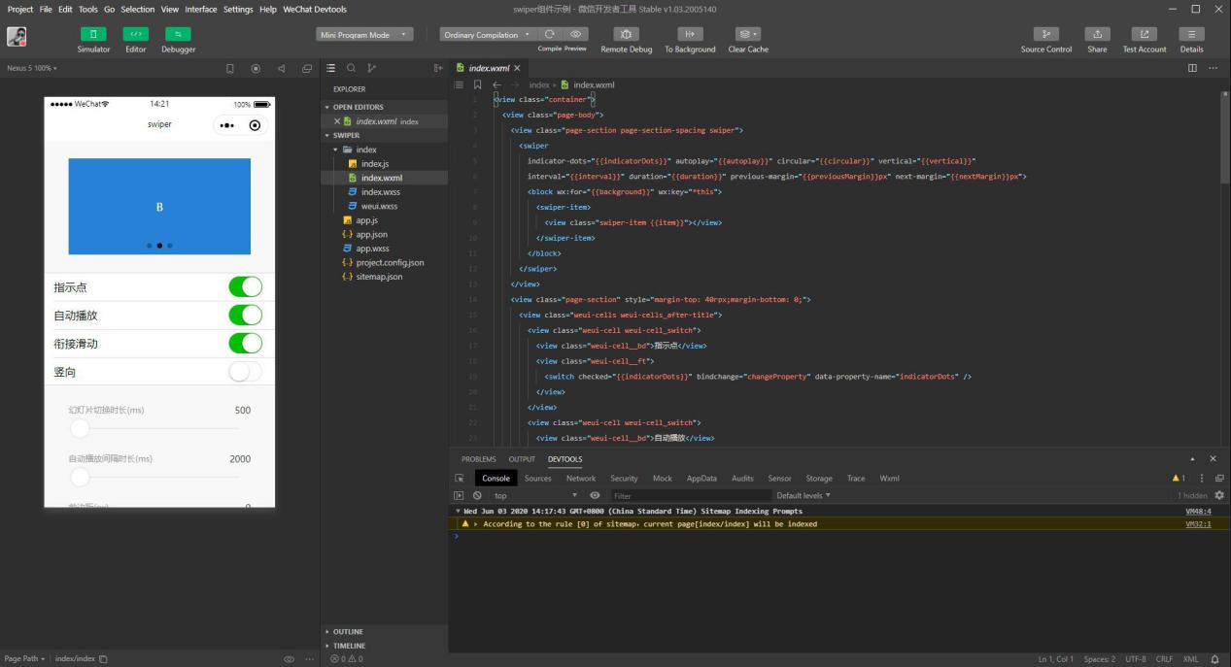Image resolution: width=1231 pixels, height=667 pixels.
Task: Click the Remote Debug icon
Action: [626, 35]
